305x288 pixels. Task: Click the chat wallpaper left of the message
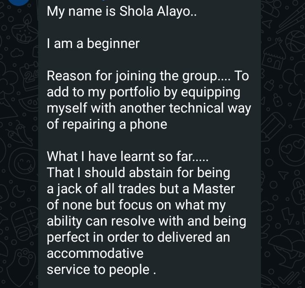point(19,149)
